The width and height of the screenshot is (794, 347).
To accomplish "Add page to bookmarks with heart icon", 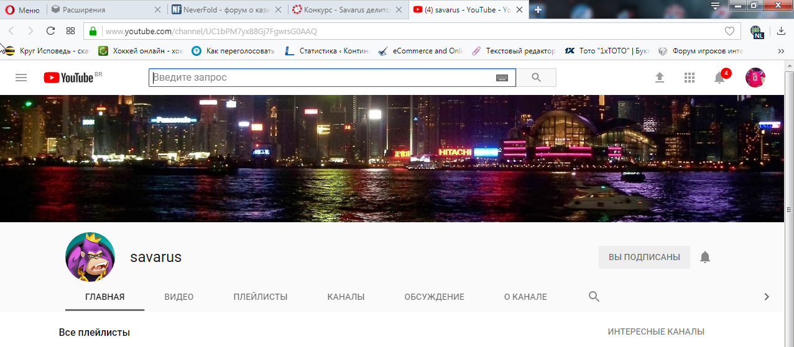I will coord(729,31).
